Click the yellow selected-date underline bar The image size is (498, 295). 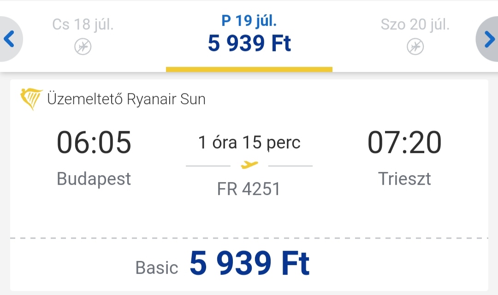249,69
